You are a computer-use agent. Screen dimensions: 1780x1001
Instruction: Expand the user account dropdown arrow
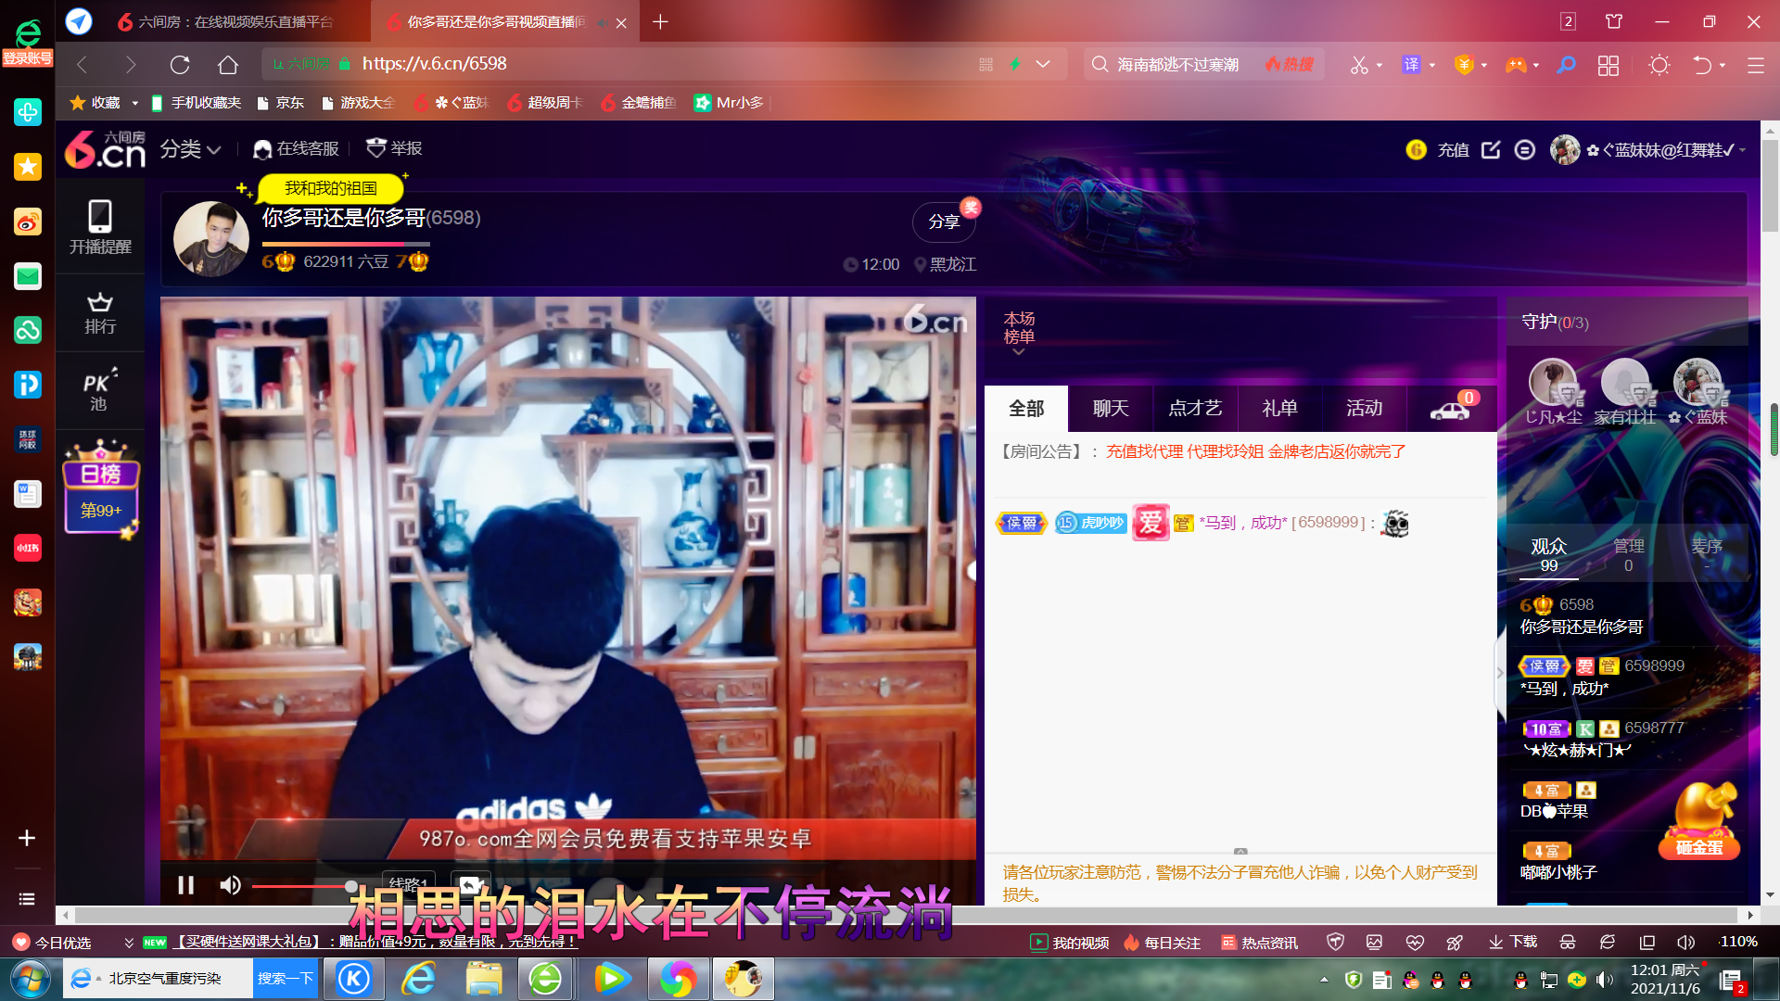pos(1743,150)
